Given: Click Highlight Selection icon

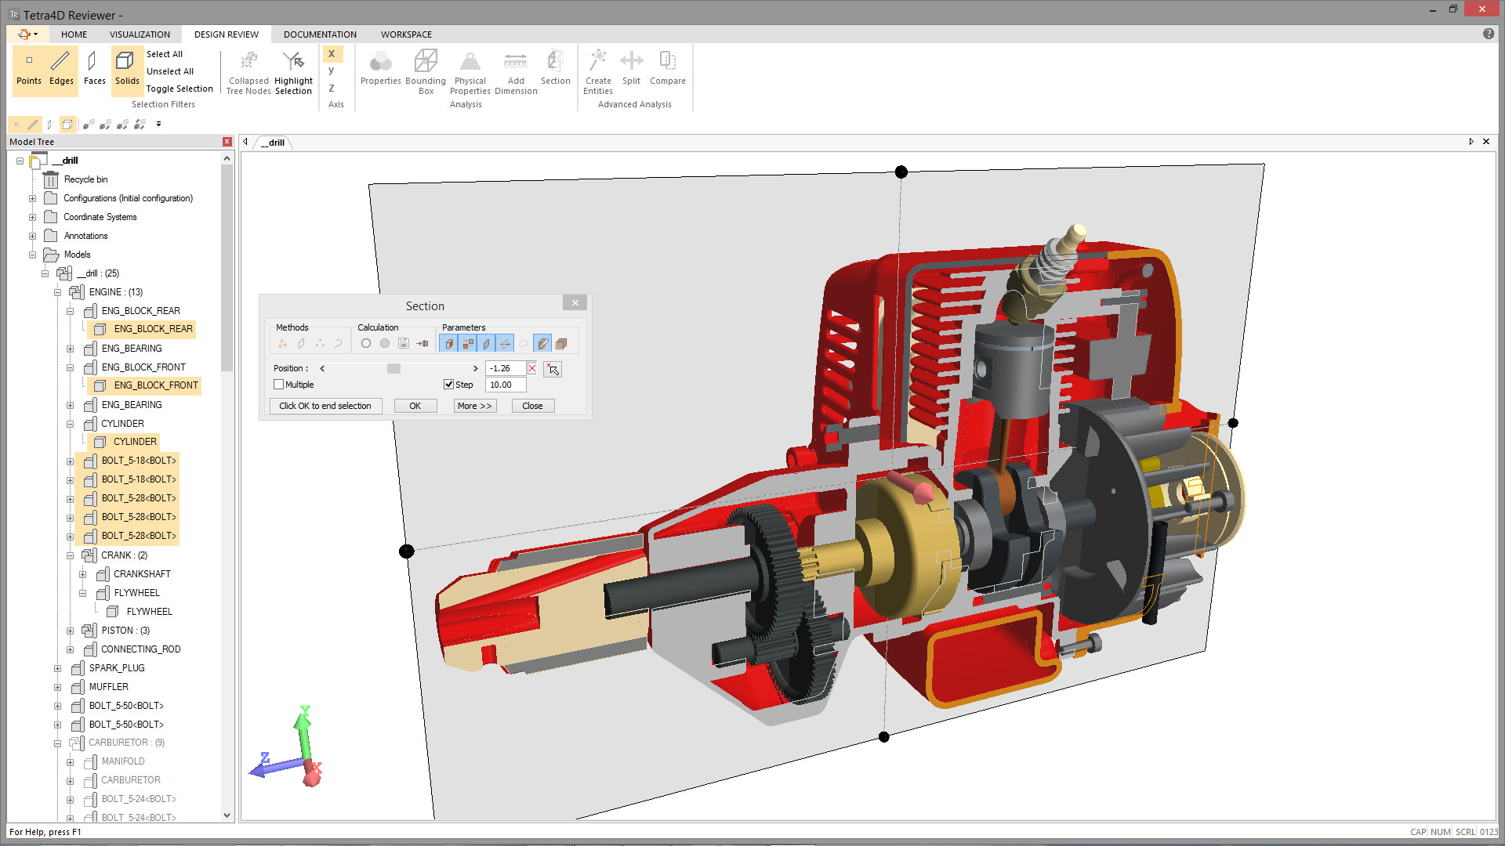Looking at the screenshot, I should [x=293, y=62].
